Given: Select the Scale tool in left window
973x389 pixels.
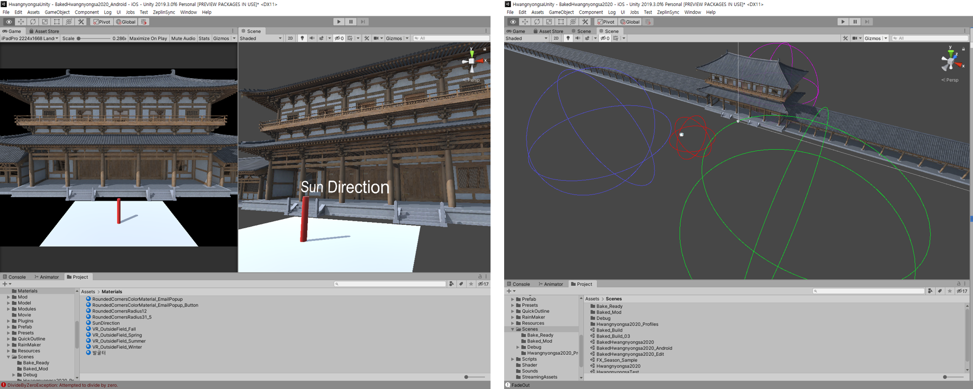Looking at the screenshot, I should (45, 22).
